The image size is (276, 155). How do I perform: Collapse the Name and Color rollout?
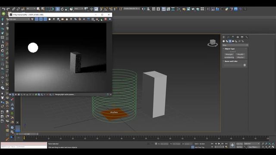pos(231,61)
